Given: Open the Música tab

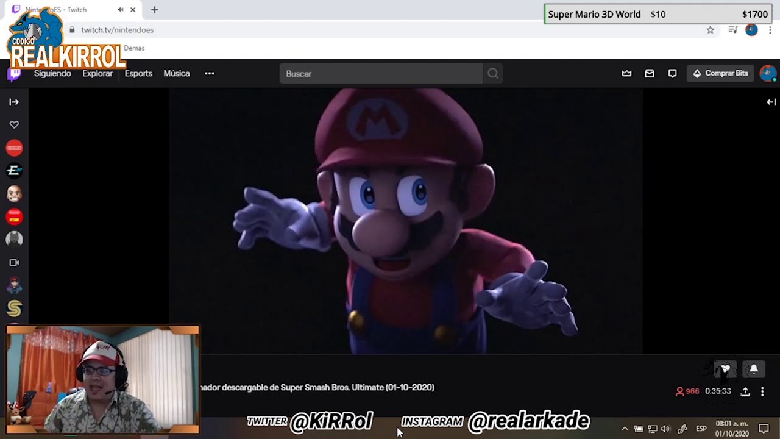Looking at the screenshot, I should point(177,73).
